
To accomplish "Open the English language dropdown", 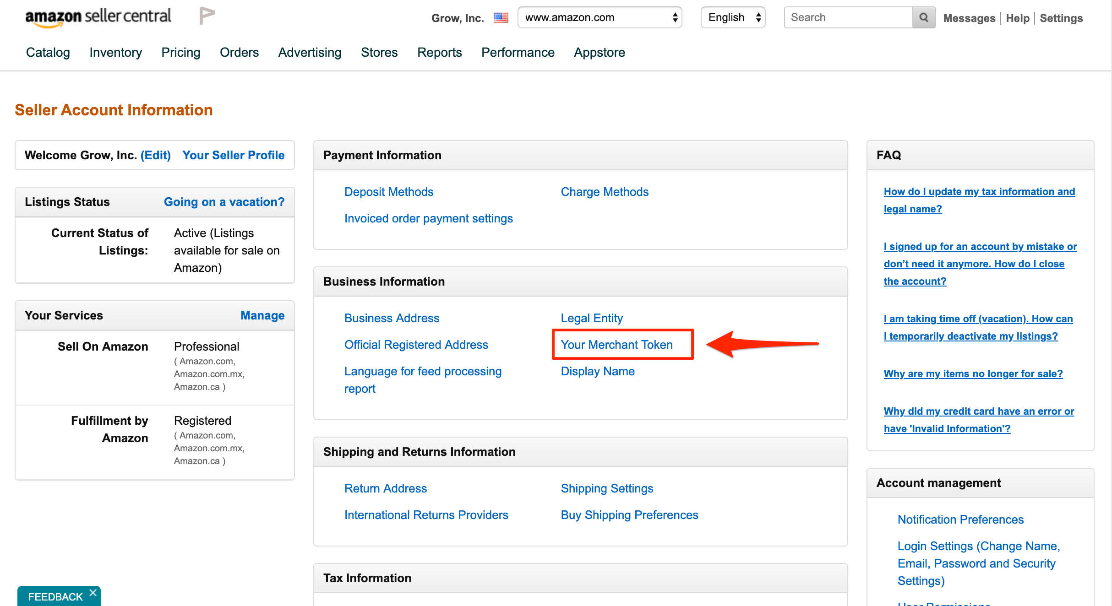I will (733, 17).
